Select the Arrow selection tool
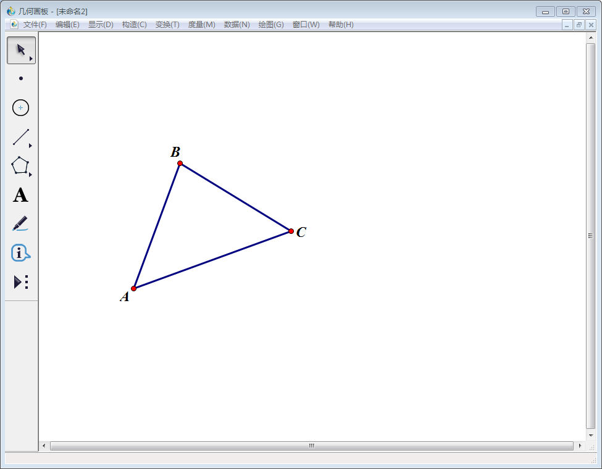The width and height of the screenshot is (602, 469). point(21,50)
